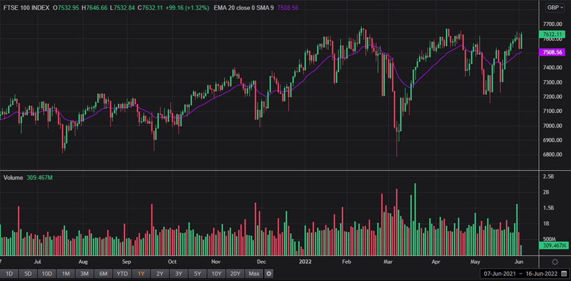
Task: Select the 5D time range
Action: coord(28,273)
